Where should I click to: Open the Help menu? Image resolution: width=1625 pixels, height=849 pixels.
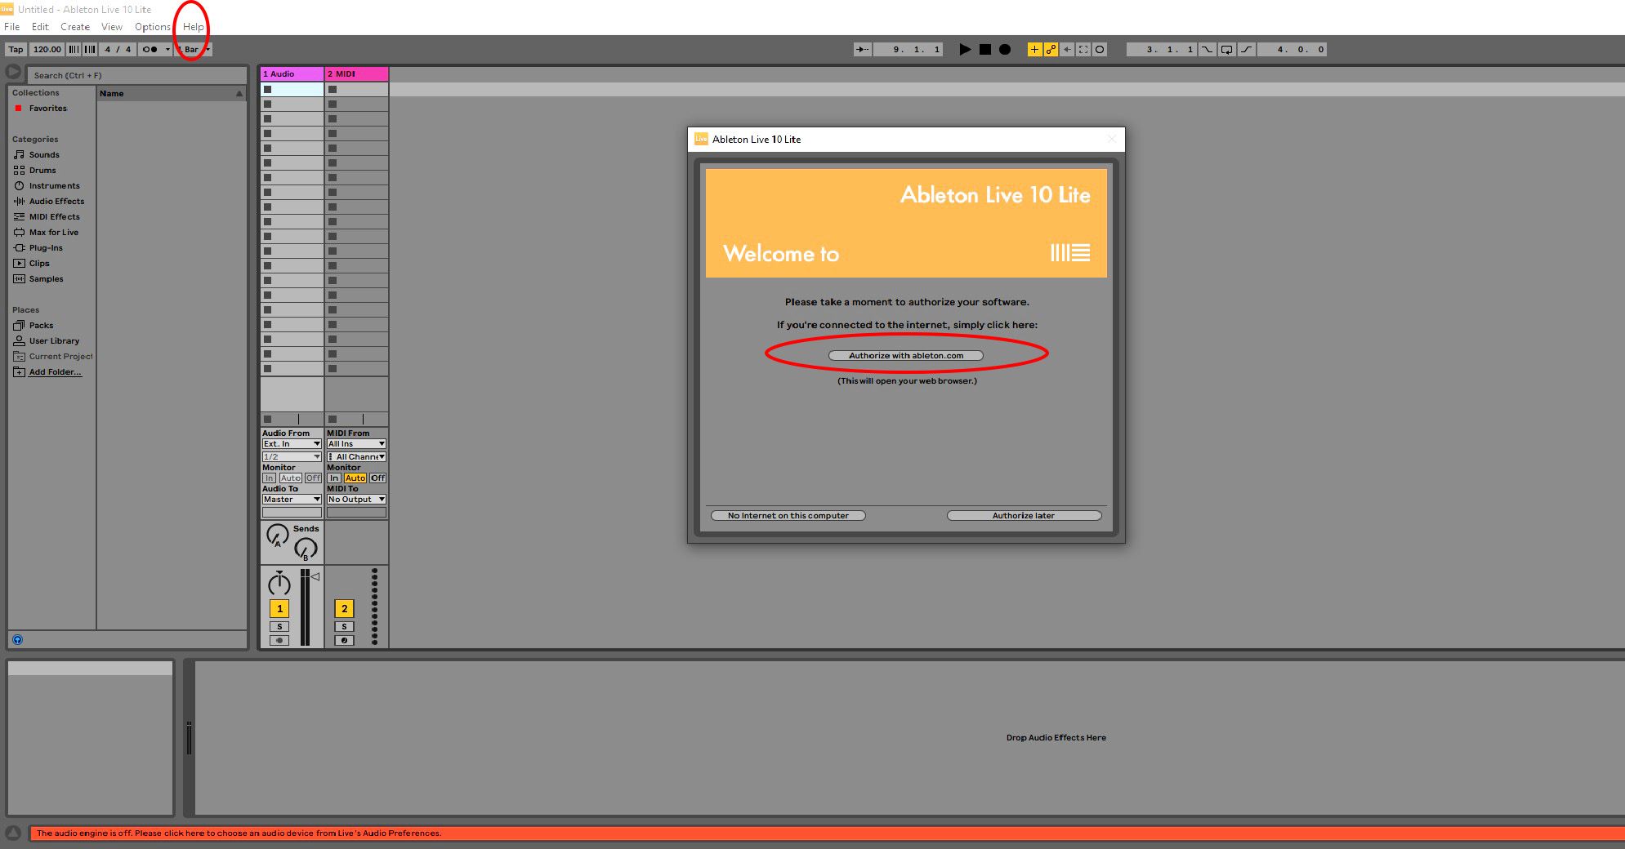click(x=193, y=27)
